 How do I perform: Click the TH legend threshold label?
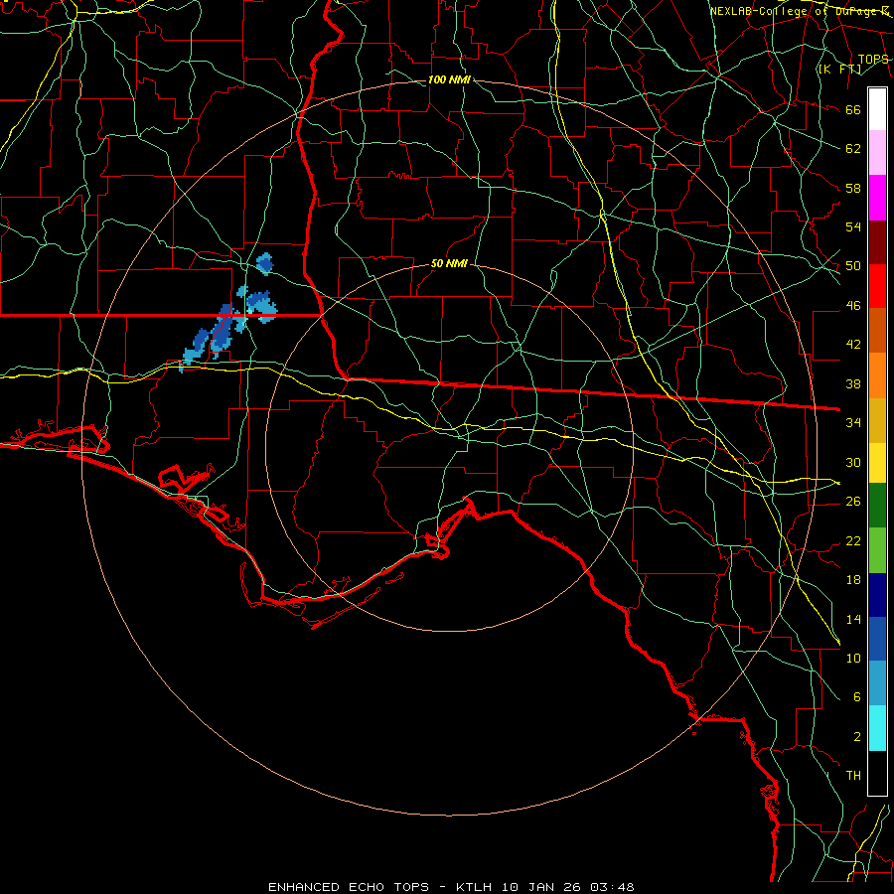tap(853, 776)
